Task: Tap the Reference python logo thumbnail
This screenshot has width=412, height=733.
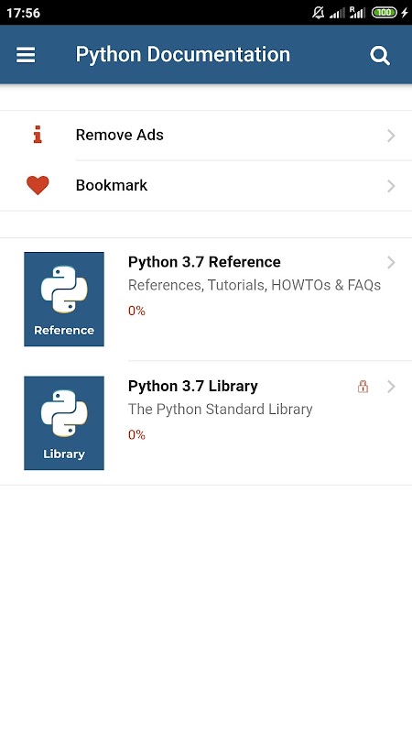Action: coord(64,300)
